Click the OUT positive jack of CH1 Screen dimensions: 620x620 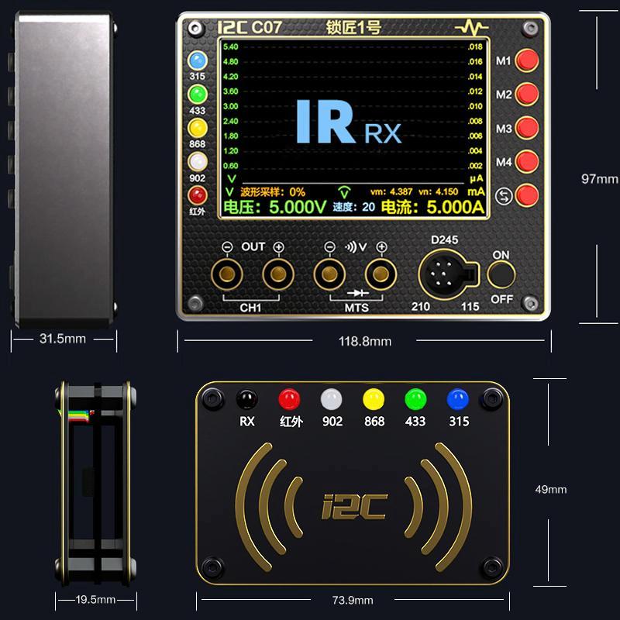point(277,274)
